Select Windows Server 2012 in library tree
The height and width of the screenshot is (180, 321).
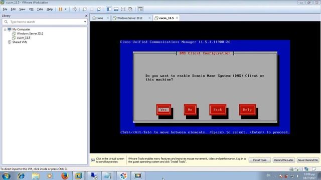pyautogui.click(x=30, y=33)
